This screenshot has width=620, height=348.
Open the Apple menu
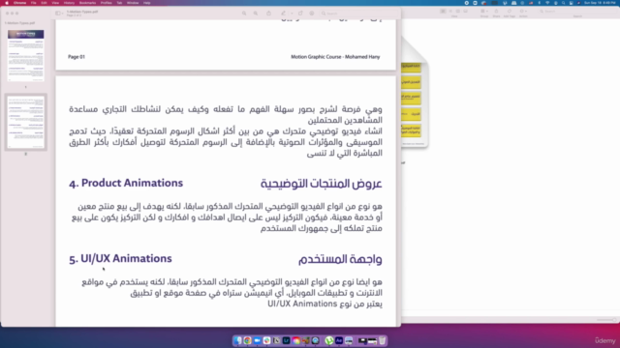7,3
